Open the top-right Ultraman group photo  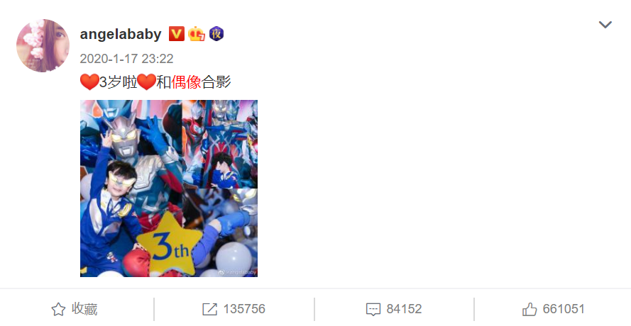click(220, 144)
